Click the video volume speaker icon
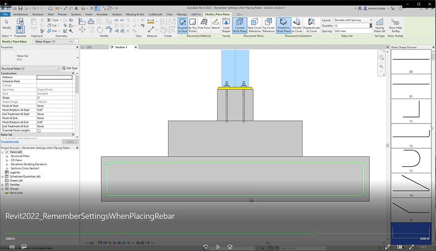The height and width of the screenshot is (251, 436). coord(12,247)
